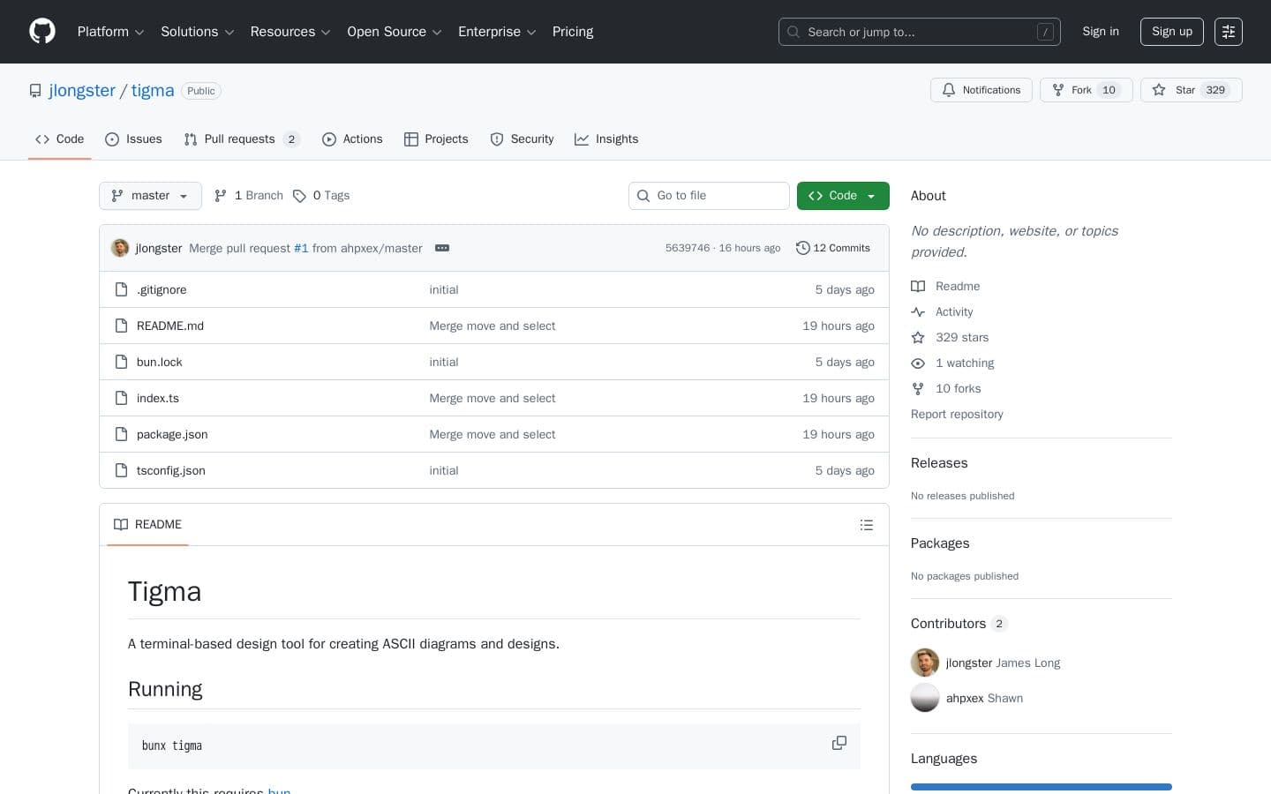The image size is (1271, 794).
Task: Open tsconfig.json file
Action: click(171, 470)
